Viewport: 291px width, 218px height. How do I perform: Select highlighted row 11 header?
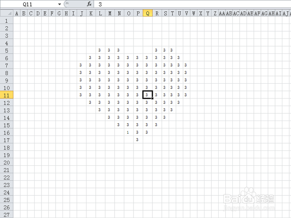pos(7,95)
